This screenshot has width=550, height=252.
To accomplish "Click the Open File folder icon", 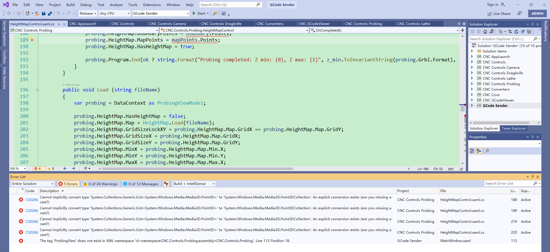I will (x=37, y=13).
